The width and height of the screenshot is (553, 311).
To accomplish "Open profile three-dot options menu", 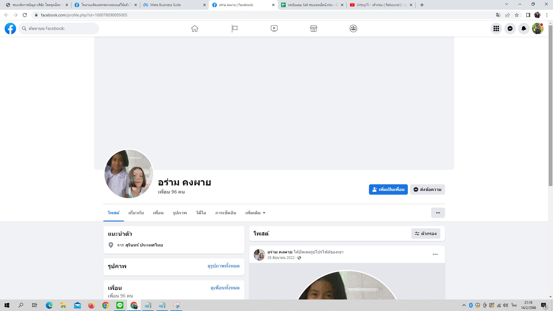I will [x=438, y=213].
